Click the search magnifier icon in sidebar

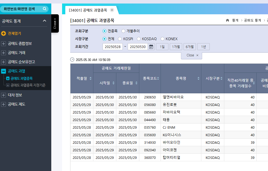[x=45, y=9]
